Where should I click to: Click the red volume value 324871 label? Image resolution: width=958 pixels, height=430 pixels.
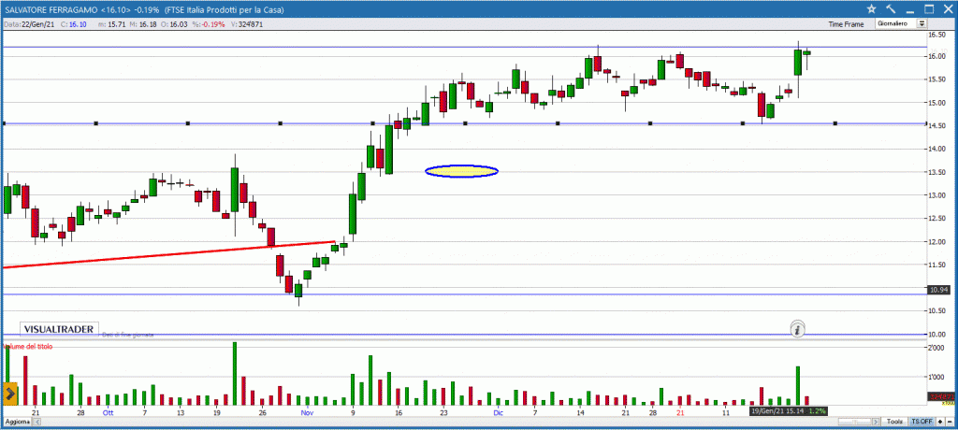point(941,397)
